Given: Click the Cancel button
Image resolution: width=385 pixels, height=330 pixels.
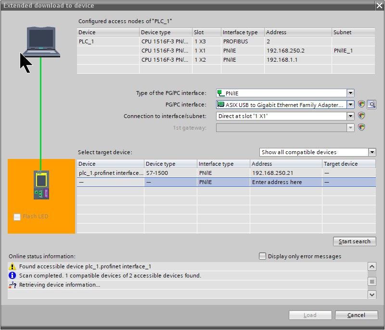Looking at the screenshot, I should (356, 315).
